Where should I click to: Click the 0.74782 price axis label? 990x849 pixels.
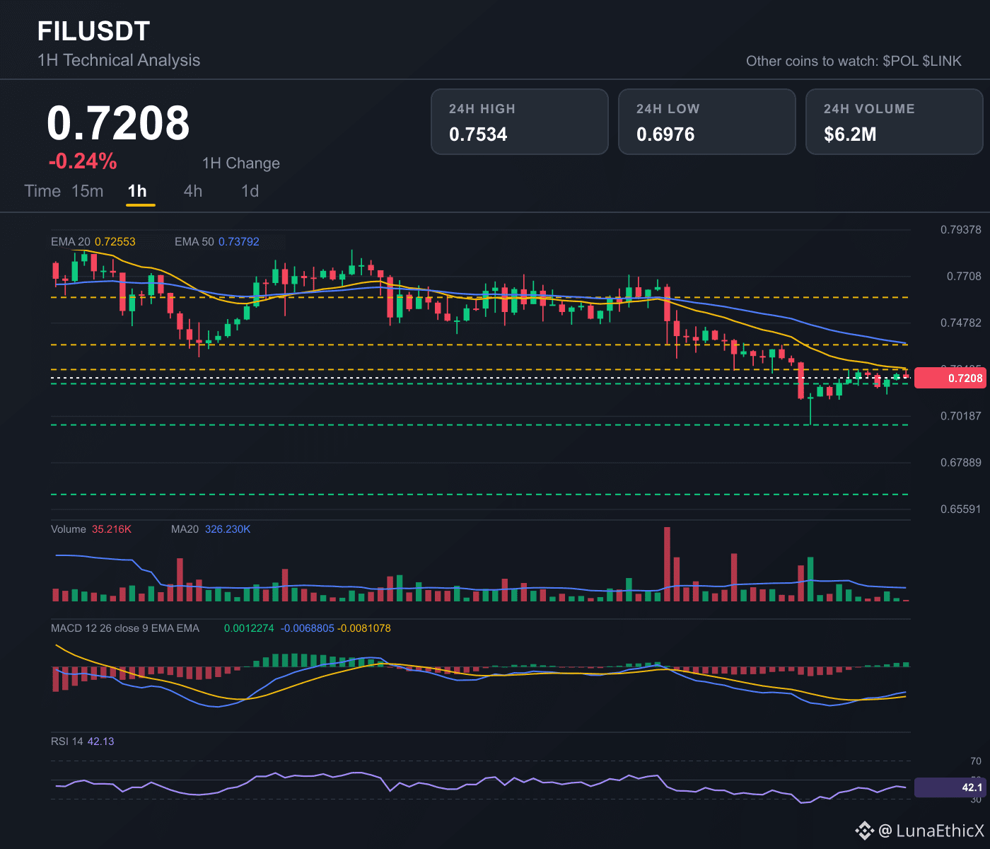click(x=961, y=323)
